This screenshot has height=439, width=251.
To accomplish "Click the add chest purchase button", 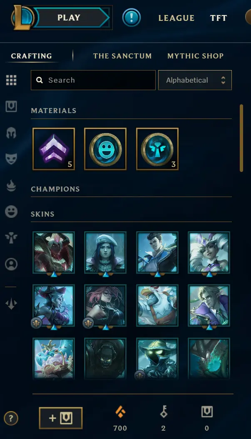I will [x=61, y=418].
